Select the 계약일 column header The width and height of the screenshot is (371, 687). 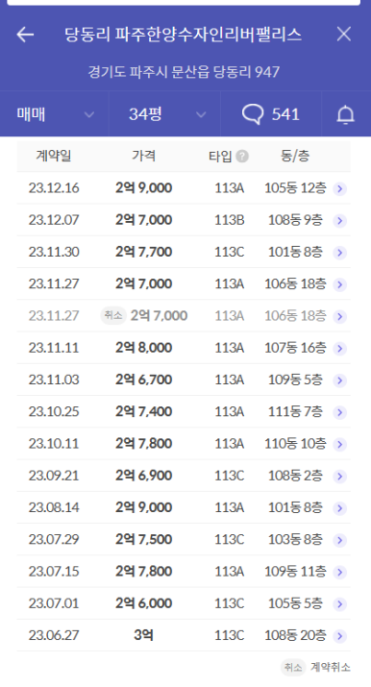point(54,156)
